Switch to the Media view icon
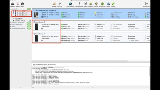 click(x=86, y=4)
